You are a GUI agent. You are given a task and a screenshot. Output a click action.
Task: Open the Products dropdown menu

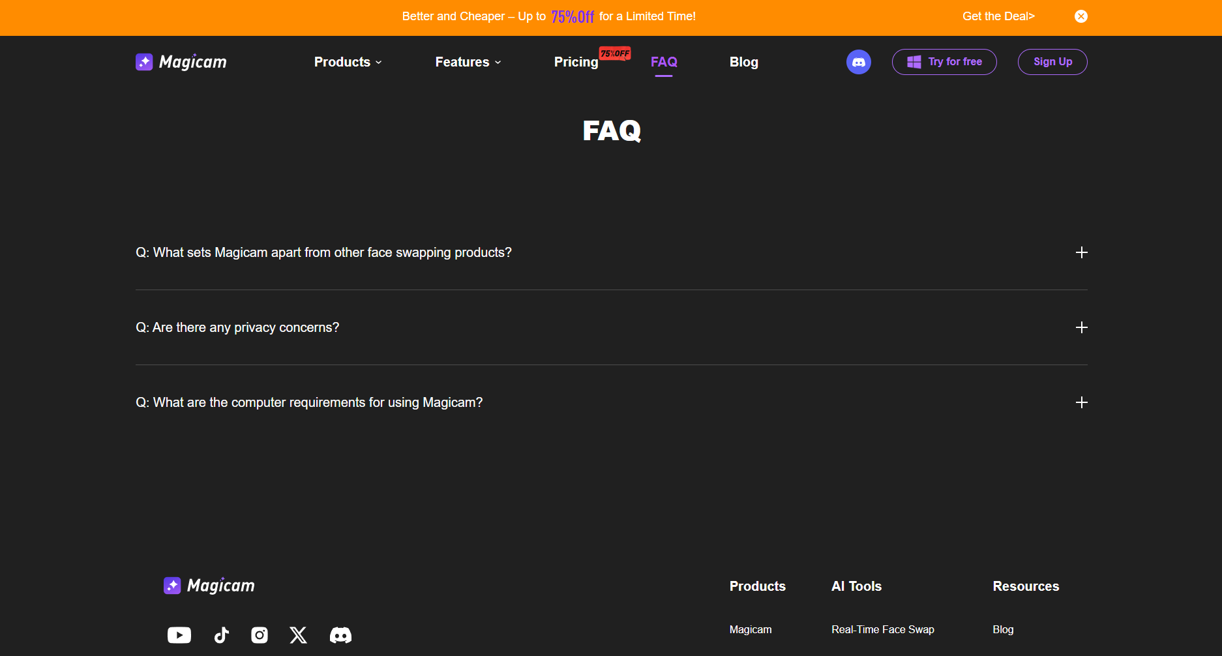348,62
